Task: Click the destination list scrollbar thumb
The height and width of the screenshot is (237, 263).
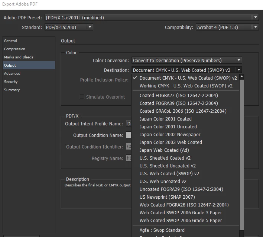Action: (x=241, y=155)
